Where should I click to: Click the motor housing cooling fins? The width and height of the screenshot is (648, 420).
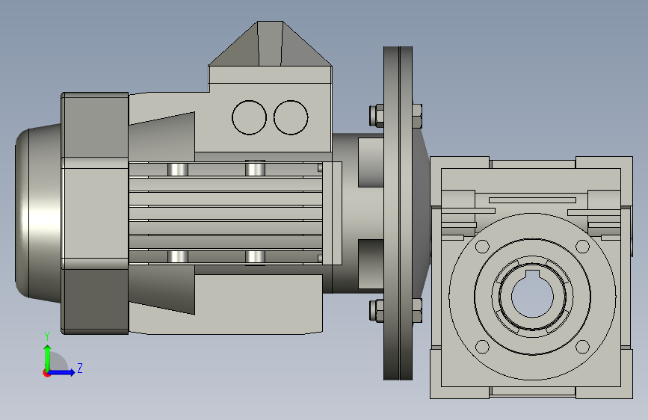[x=226, y=213]
